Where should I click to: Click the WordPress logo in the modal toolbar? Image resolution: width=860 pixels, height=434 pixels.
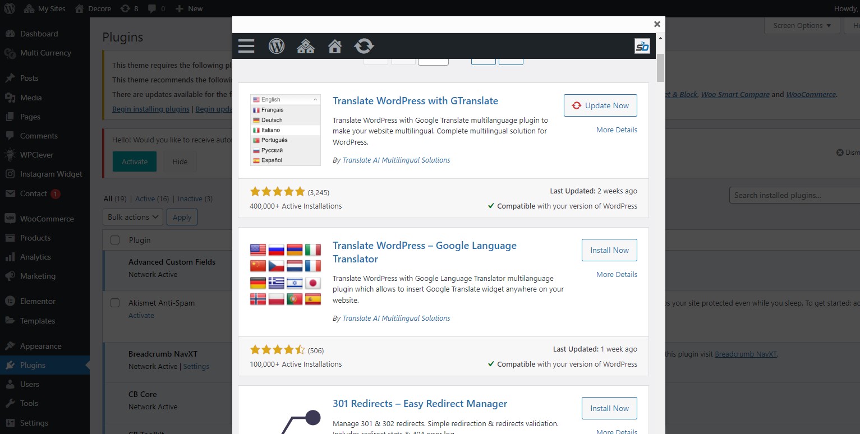pos(277,46)
